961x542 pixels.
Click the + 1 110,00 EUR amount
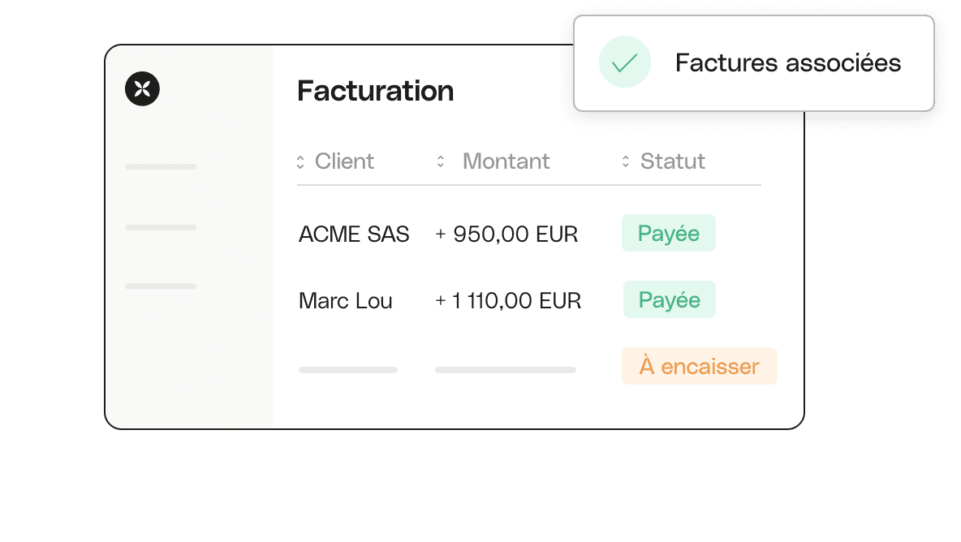click(x=508, y=301)
